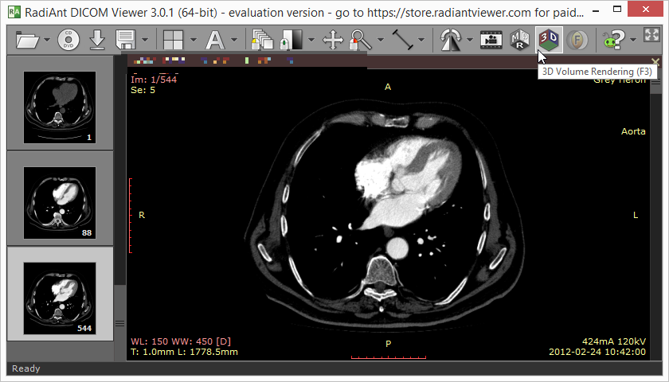Viewport: 669px width, 382px height.
Task: Close the series panel with X
Action: [655, 63]
